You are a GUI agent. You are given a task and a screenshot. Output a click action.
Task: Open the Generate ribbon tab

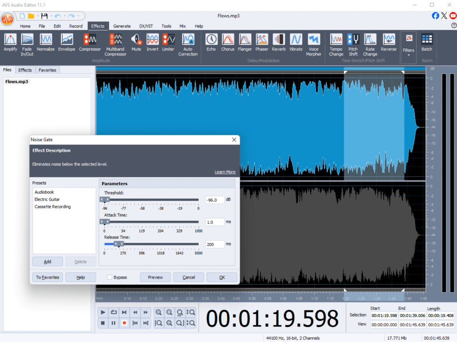[122, 26]
